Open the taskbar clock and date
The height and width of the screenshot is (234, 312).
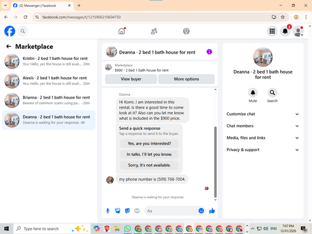pos(288,228)
